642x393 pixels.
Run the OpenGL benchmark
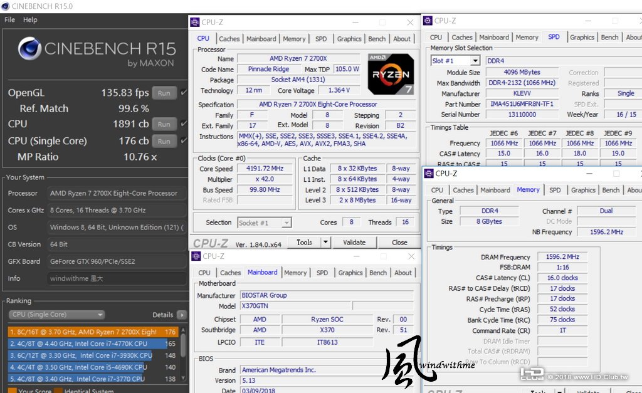(x=164, y=93)
